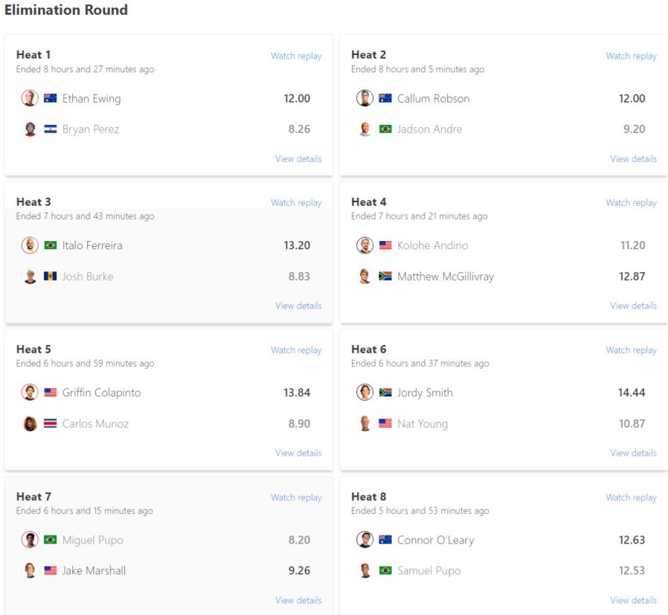Select surfer name Griffin Colapinto

pyautogui.click(x=101, y=393)
